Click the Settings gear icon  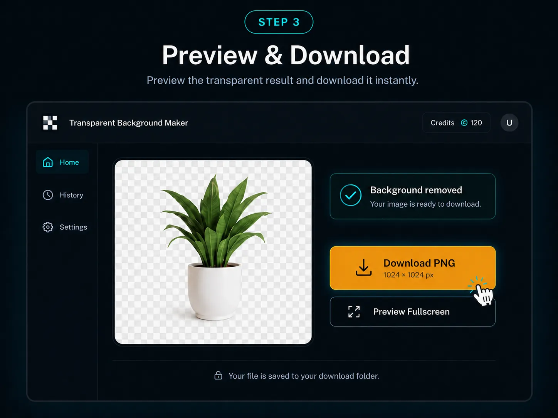[48, 227]
